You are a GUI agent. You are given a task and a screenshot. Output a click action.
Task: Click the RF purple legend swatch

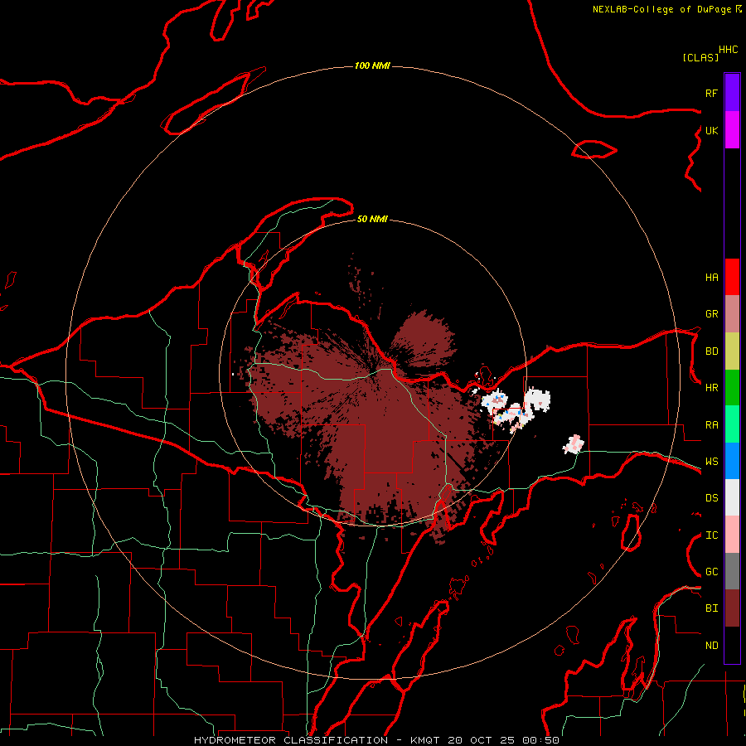(x=732, y=93)
